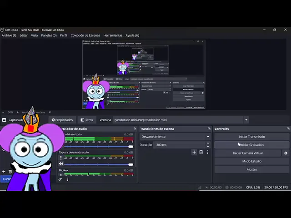Expand the Ventana dropdown showing veadotube mini

(x=181, y=120)
